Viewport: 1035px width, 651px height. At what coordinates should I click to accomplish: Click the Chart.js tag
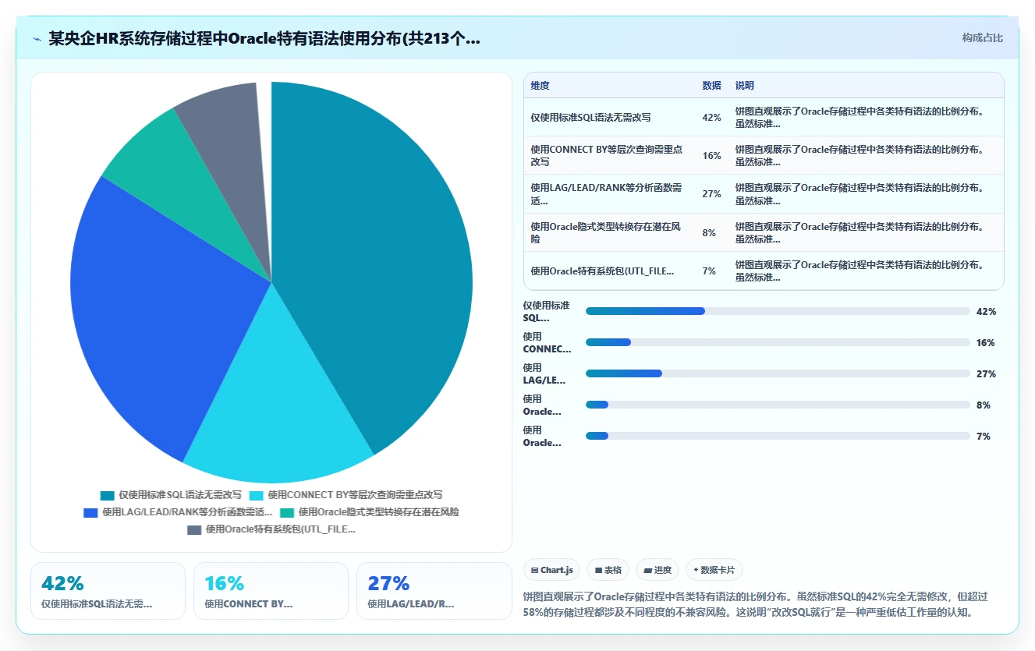(551, 570)
